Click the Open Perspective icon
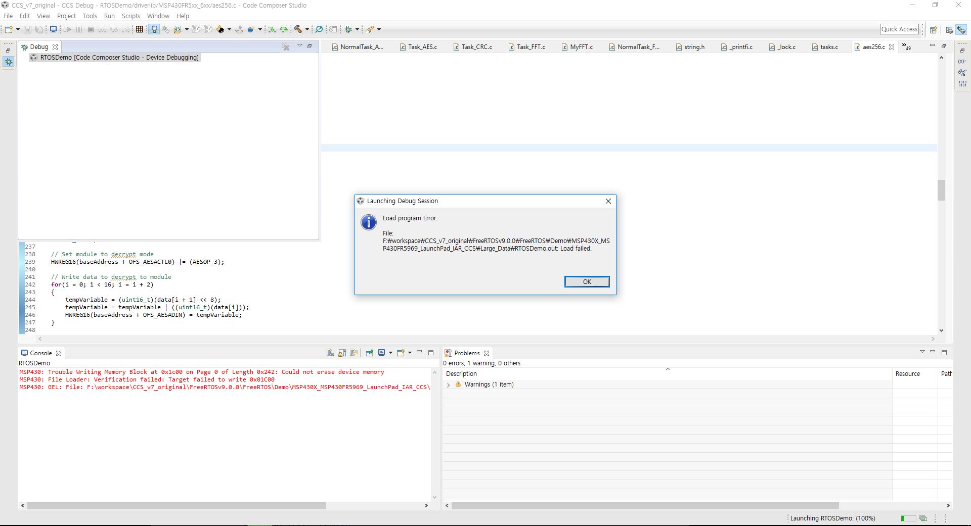The height and width of the screenshot is (526, 971). [934, 30]
